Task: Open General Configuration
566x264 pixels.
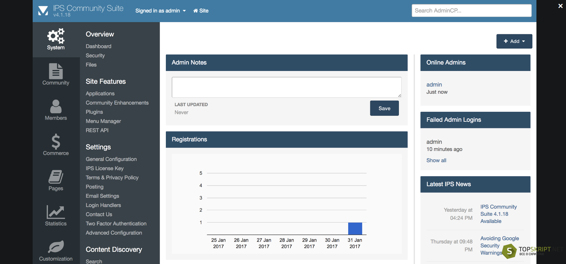Action: click(x=111, y=159)
